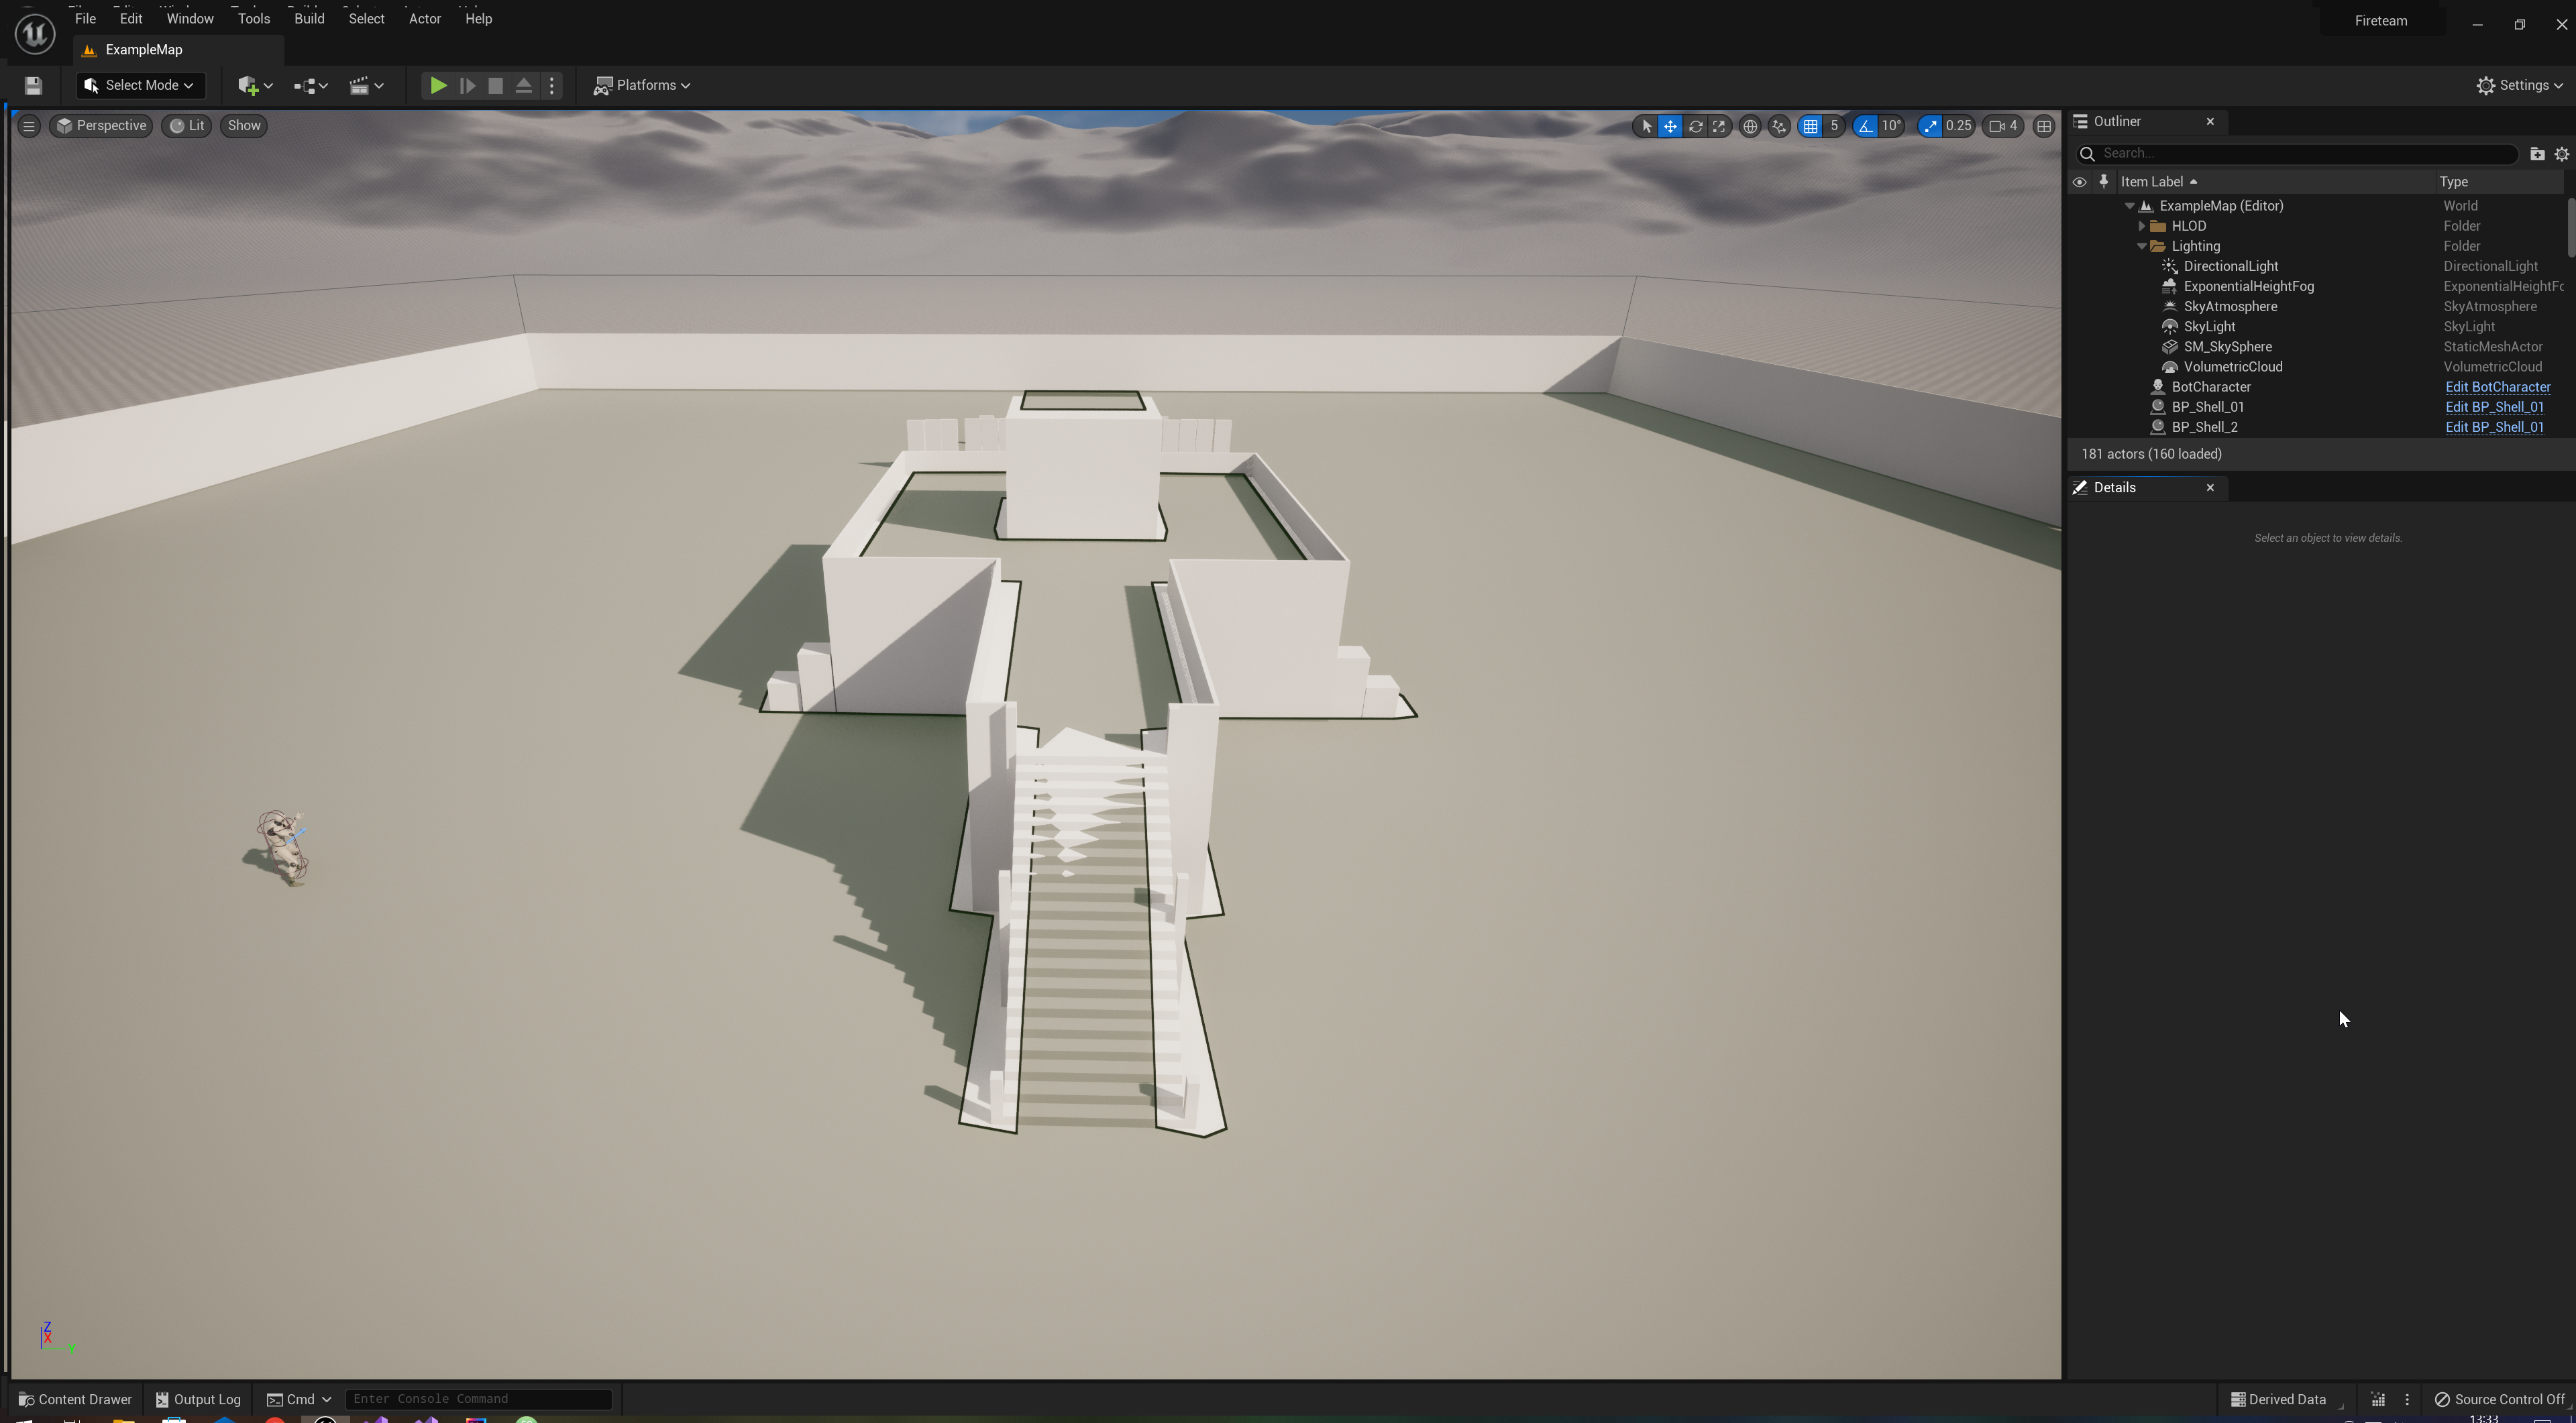The height and width of the screenshot is (1423, 2576).
Task: Open the Settings dropdown in toolbar
Action: (2519, 85)
